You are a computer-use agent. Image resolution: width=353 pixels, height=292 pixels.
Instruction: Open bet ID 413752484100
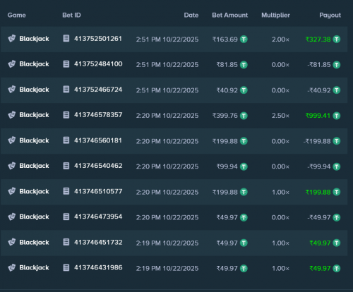98,64
